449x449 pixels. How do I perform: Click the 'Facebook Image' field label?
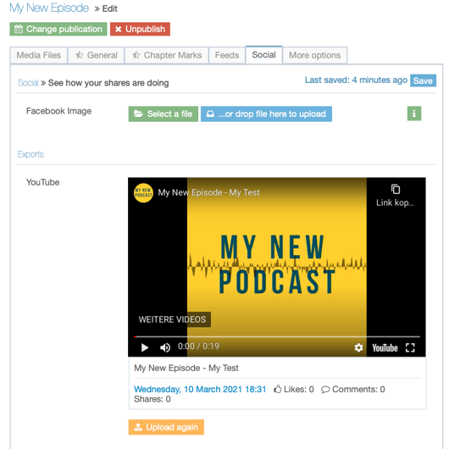[x=58, y=111]
